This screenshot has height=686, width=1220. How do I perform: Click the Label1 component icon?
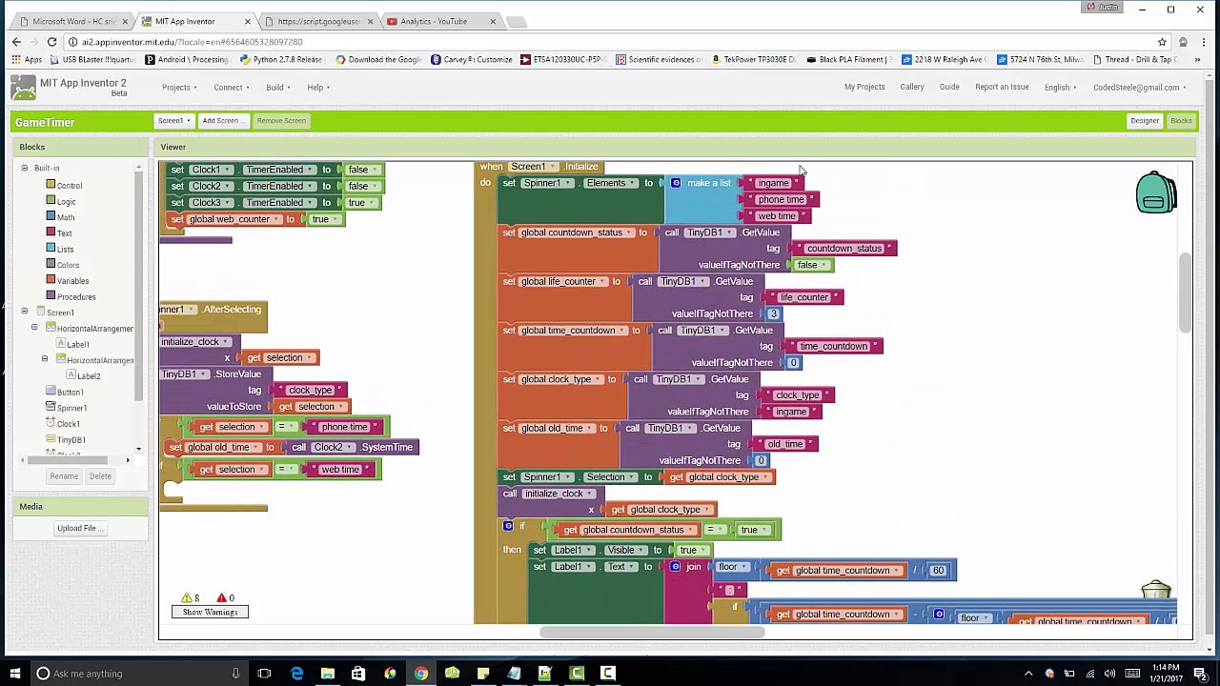60,344
